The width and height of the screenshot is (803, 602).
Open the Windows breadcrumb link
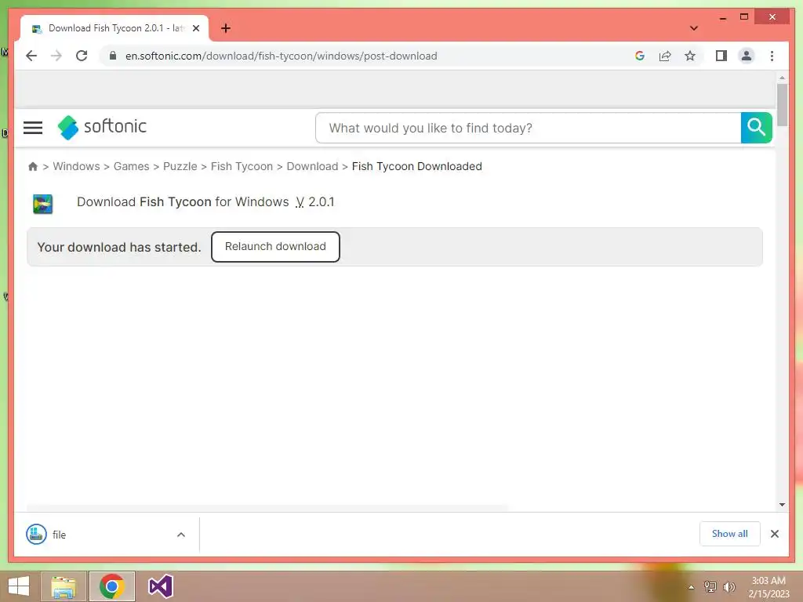point(76,166)
